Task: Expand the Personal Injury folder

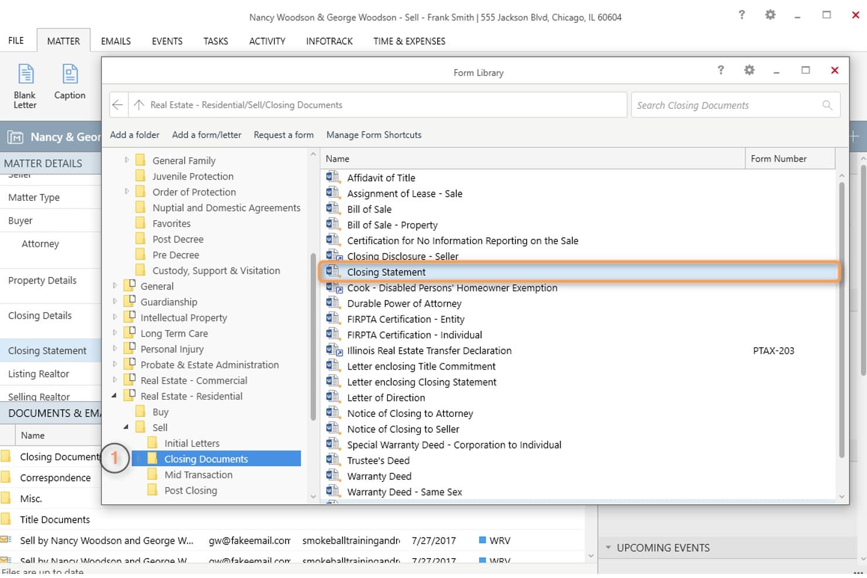Action: [x=115, y=349]
